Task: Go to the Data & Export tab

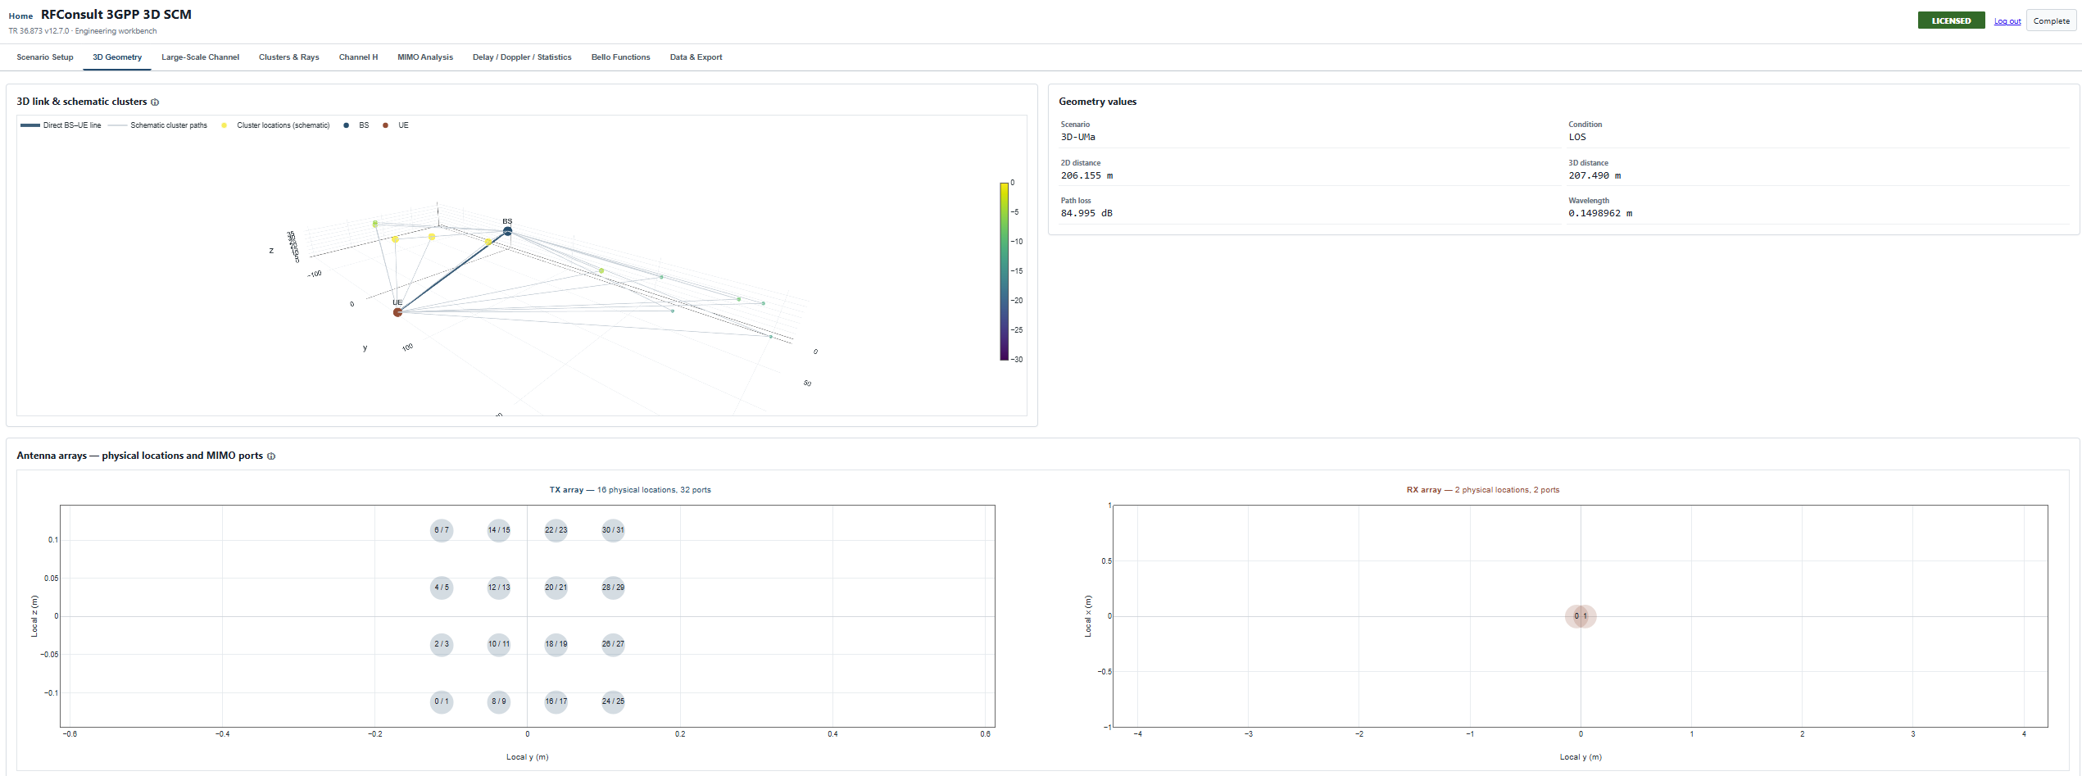Action: 696,57
